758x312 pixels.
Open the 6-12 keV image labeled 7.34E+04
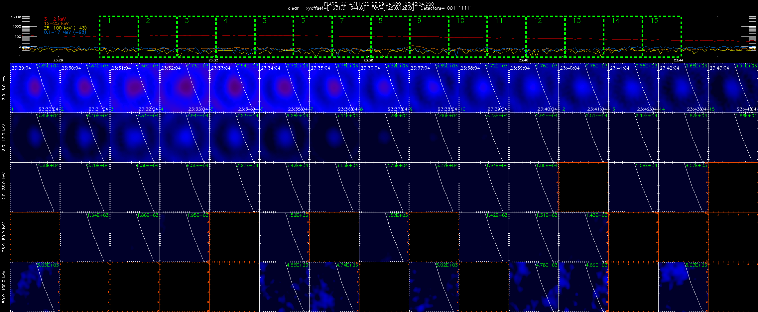pos(135,137)
